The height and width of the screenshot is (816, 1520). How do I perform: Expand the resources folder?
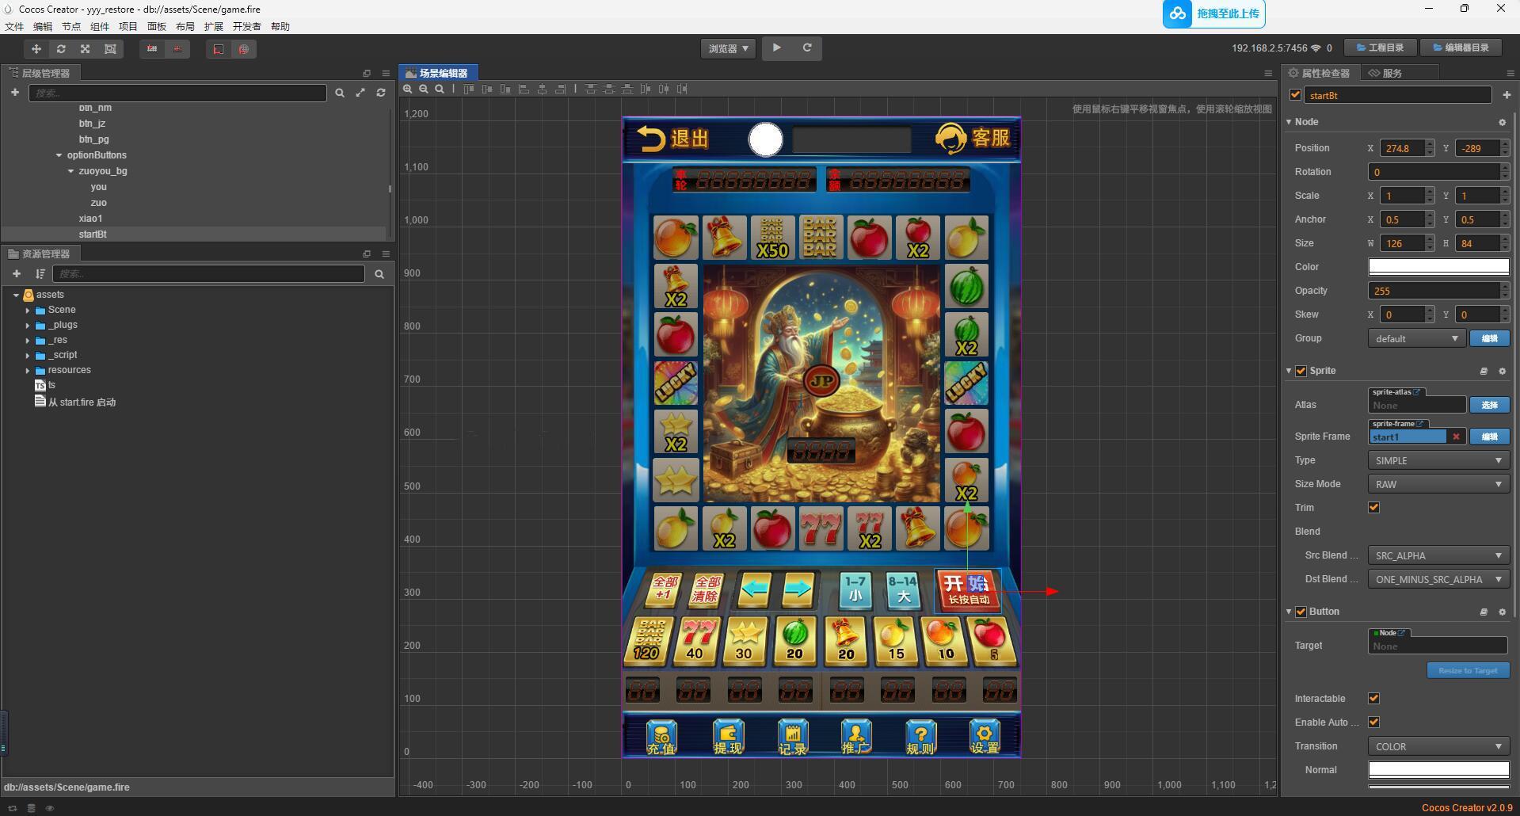(x=28, y=370)
